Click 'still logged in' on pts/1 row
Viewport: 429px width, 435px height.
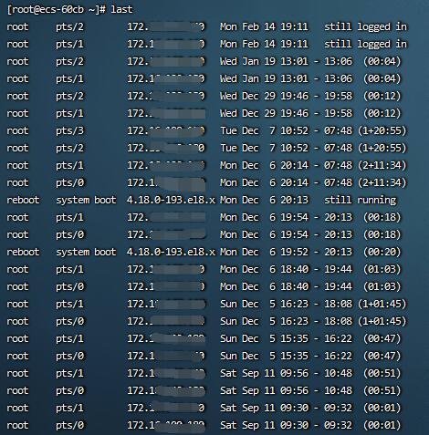pyautogui.click(x=365, y=44)
